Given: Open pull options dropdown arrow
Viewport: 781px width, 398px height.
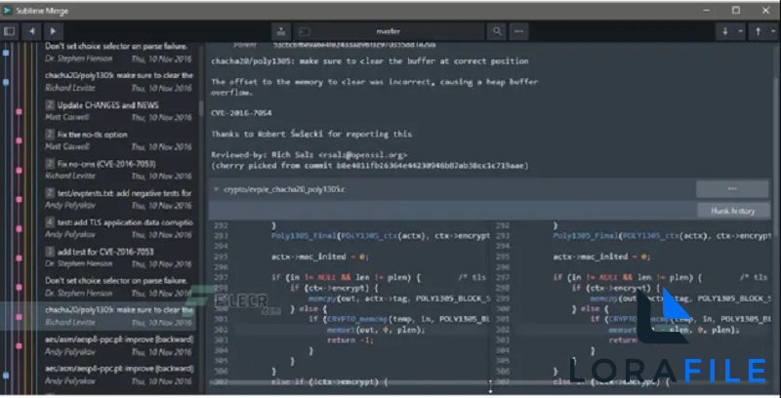Looking at the screenshot, I should 740,31.
